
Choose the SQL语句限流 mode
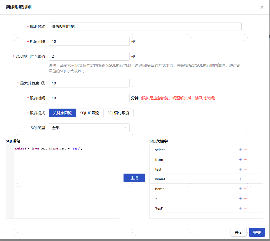(x=118, y=113)
